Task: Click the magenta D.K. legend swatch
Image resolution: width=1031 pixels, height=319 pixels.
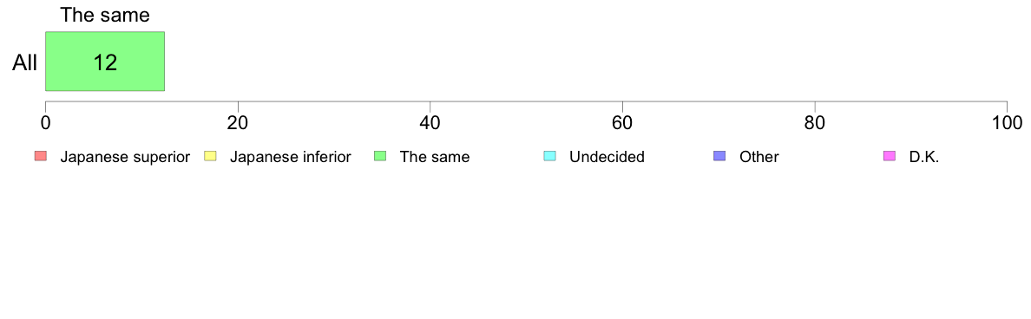Action: [890, 156]
